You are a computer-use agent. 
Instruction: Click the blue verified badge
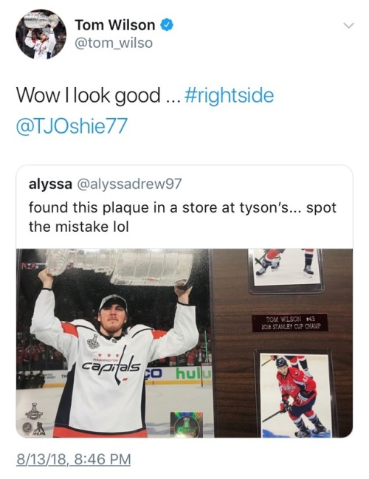(167, 25)
